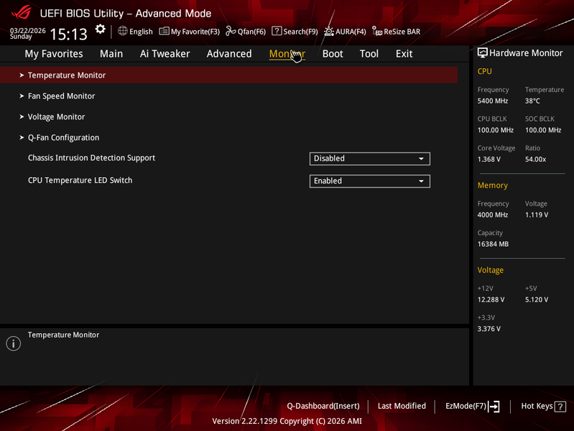Image resolution: width=574 pixels, height=431 pixels.
Task: Click the EzMode(F7) switch arrow icon
Action: (494, 406)
